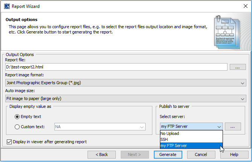Choose No Upload from server list
Image resolution: width=252 pixels, height=162 pixels.
pos(191,133)
